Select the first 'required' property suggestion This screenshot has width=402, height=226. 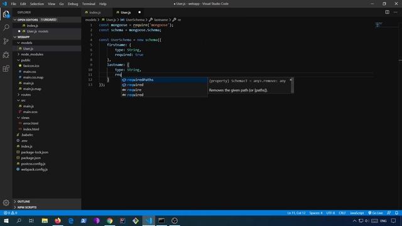[x=164, y=85]
